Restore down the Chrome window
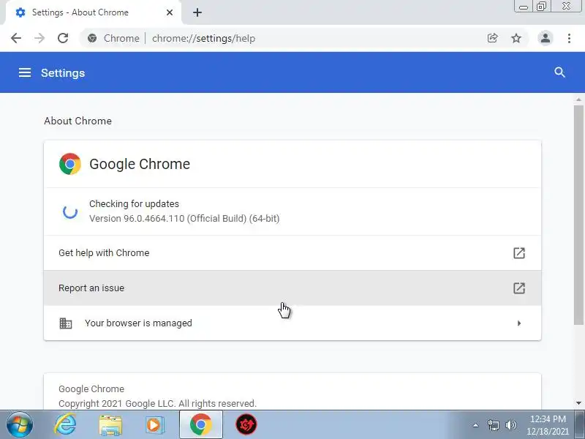Screen dimensions: 585x439 click(541, 7)
